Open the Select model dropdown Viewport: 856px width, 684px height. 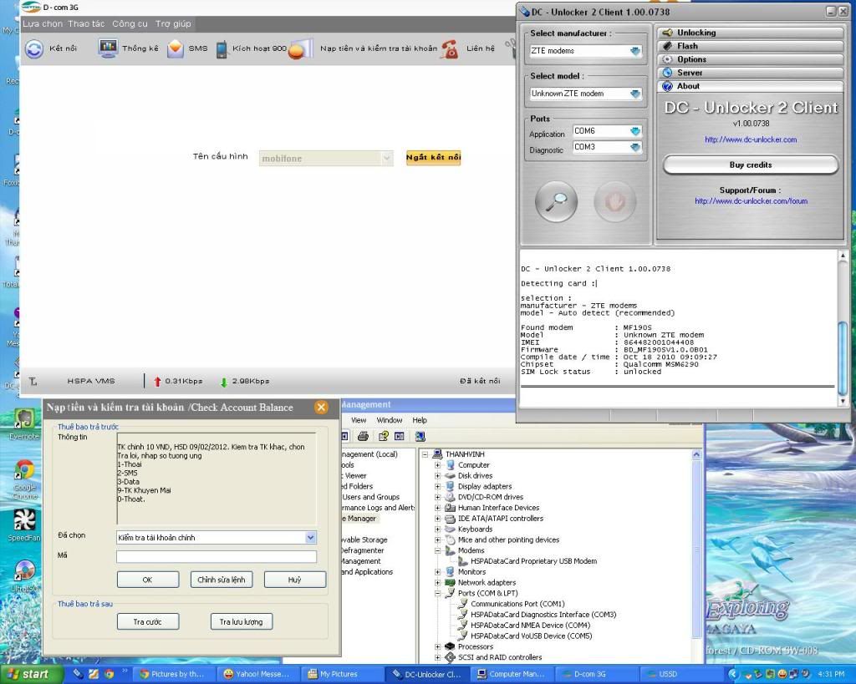(635, 94)
